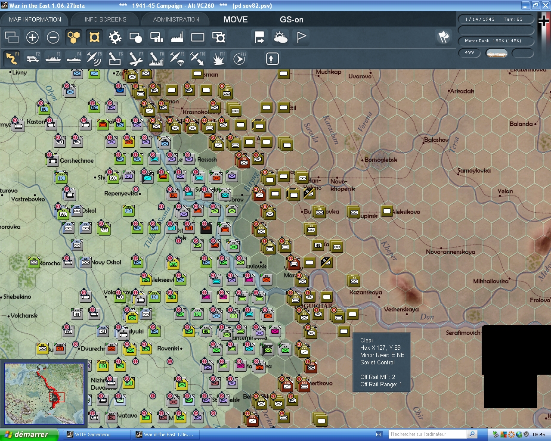
Task: Click the desktop search input field
Action: coord(427,434)
